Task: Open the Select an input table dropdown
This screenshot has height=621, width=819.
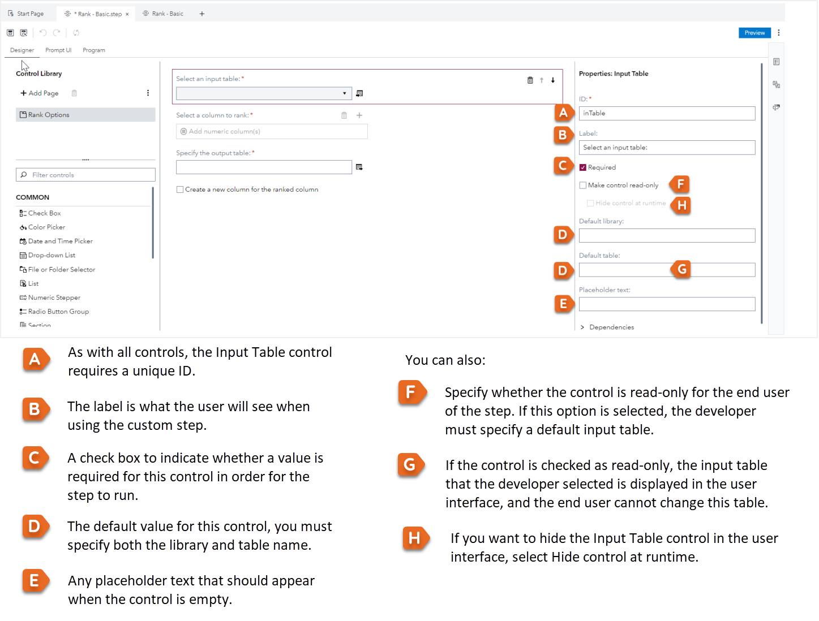Action: [344, 93]
